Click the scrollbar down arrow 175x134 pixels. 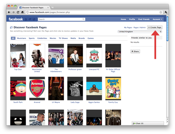tap(167, 122)
